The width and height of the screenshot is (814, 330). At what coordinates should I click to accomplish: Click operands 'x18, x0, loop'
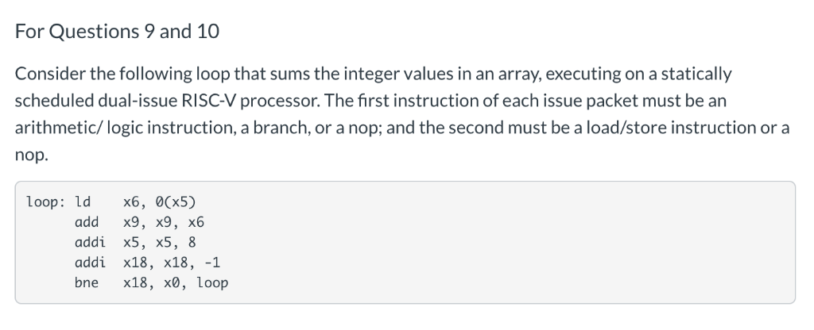[x=176, y=283]
